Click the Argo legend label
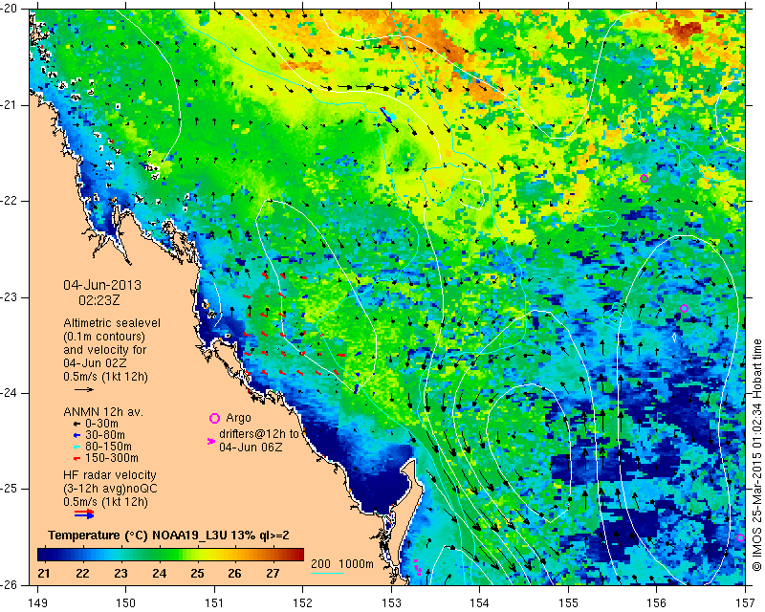The width and height of the screenshot is (765, 612). [x=238, y=418]
